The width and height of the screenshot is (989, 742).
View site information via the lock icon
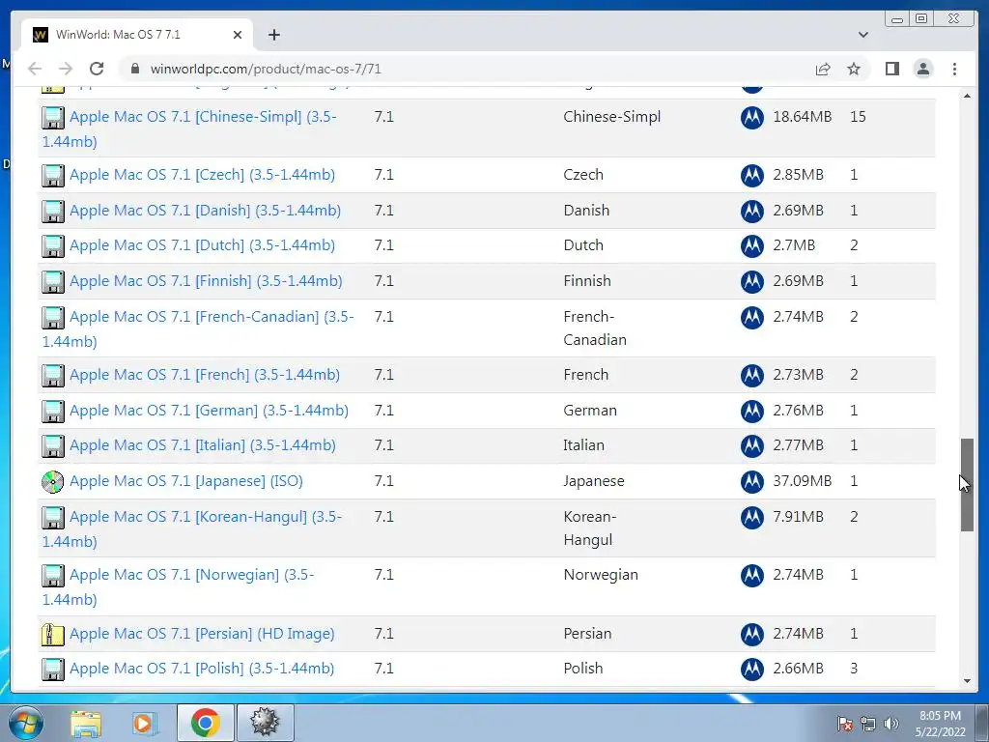[134, 69]
